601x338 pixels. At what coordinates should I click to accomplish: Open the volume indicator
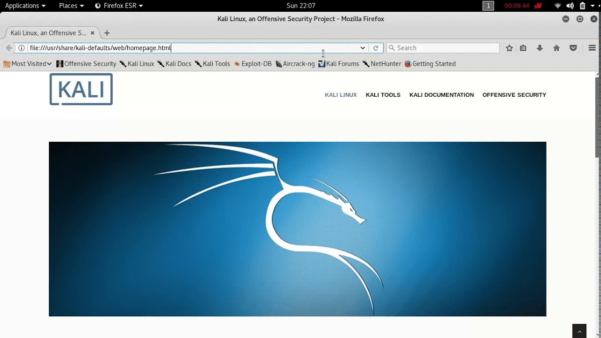pyautogui.click(x=570, y=6)
